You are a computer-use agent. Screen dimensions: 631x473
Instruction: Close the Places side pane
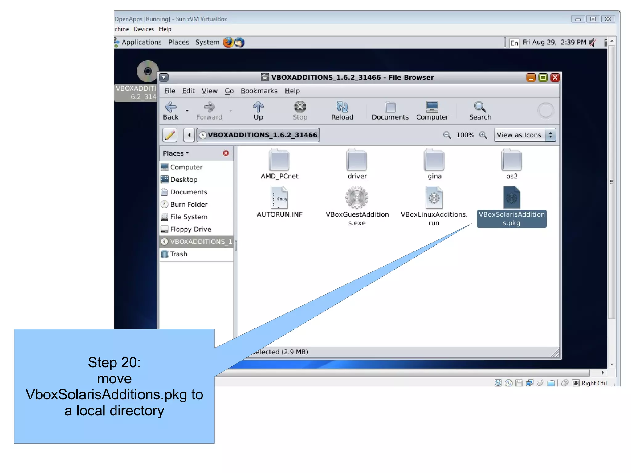[226, 153]
